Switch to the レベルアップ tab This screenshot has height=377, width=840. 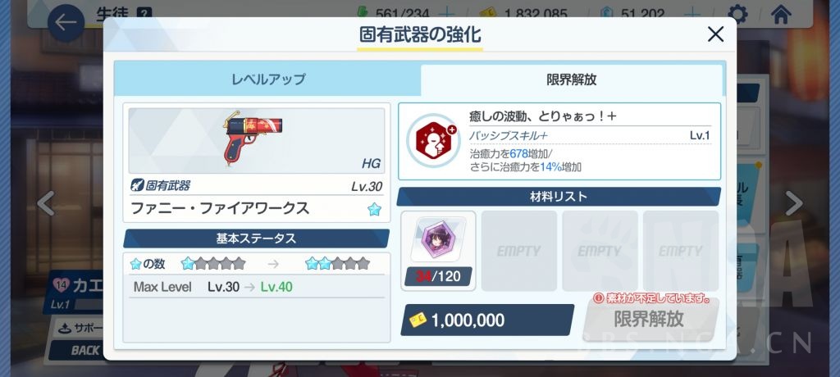click(268, 79)
